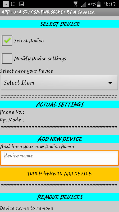This screenshot has width=119, height=212.
Task: Tap the REMOVE DEVICES cyan header bar
Action: [59, 197]
